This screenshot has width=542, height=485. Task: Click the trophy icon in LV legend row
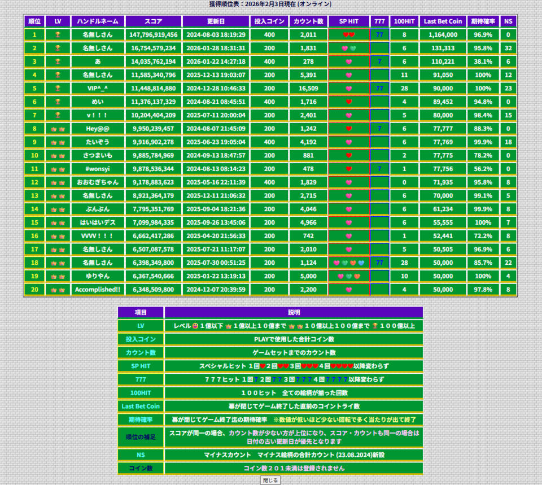[x=374, y=326]
